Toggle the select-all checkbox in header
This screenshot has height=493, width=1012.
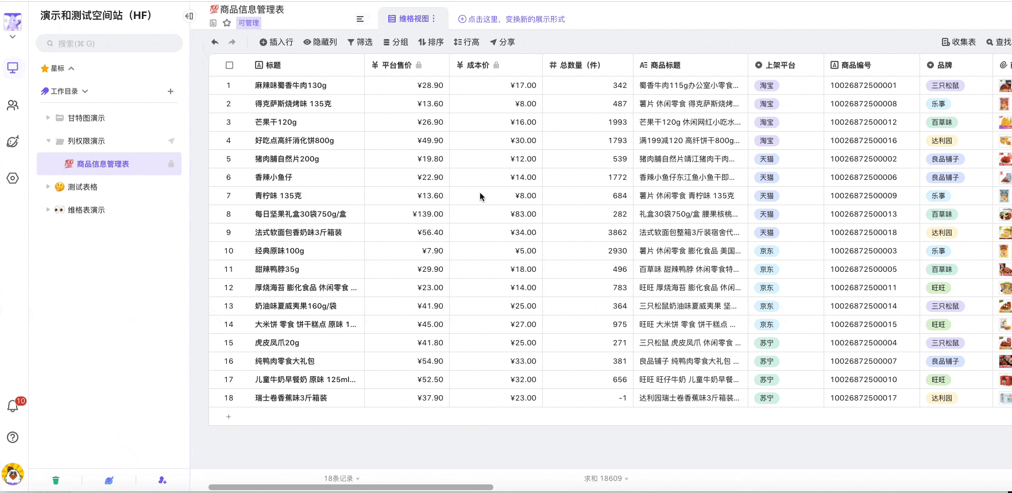point(229,66)
